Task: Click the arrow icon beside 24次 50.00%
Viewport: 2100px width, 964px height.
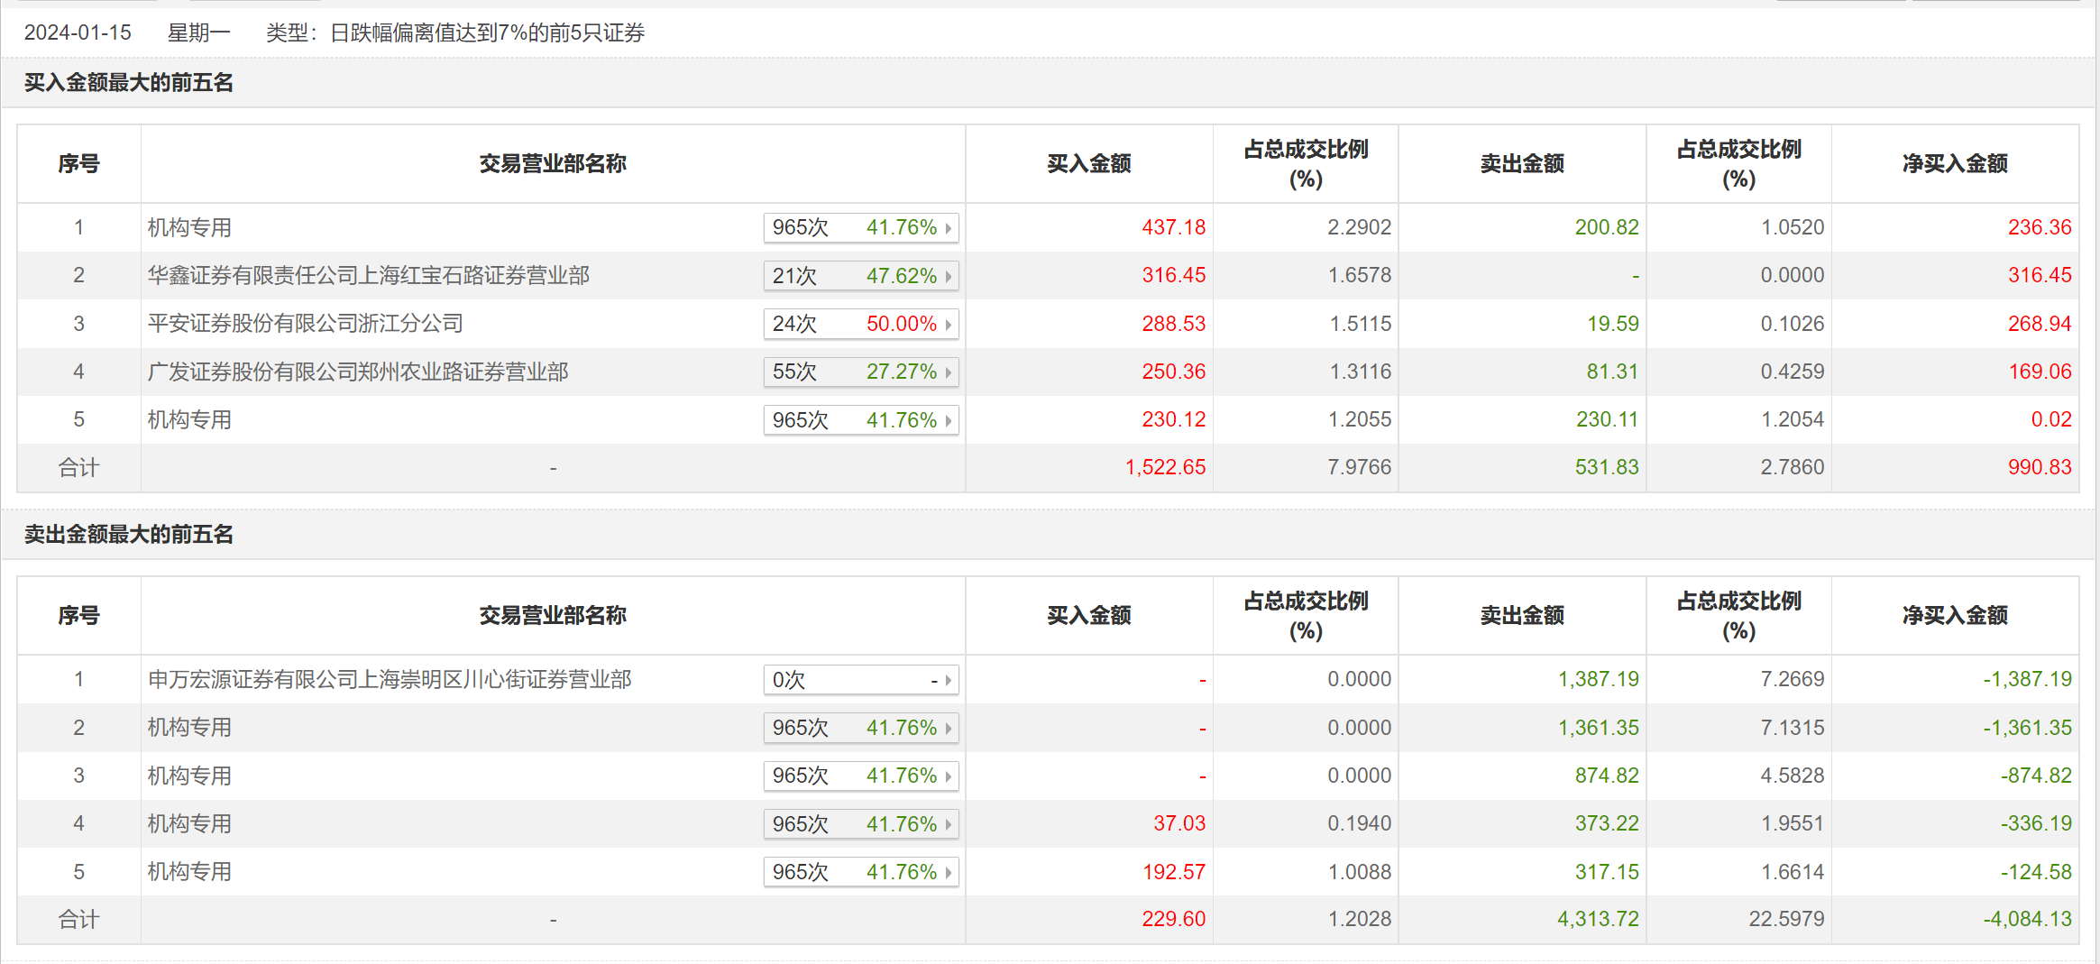Action: click(x=949, y=324)
